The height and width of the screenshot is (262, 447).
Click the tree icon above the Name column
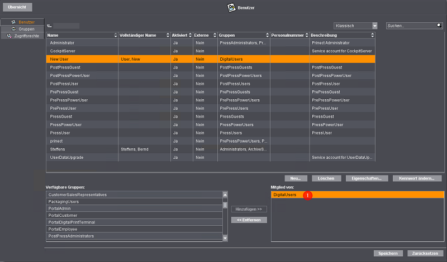(x=49, y=26)
